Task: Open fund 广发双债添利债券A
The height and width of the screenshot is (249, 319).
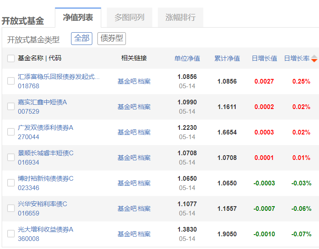Action: pos(46,128)
